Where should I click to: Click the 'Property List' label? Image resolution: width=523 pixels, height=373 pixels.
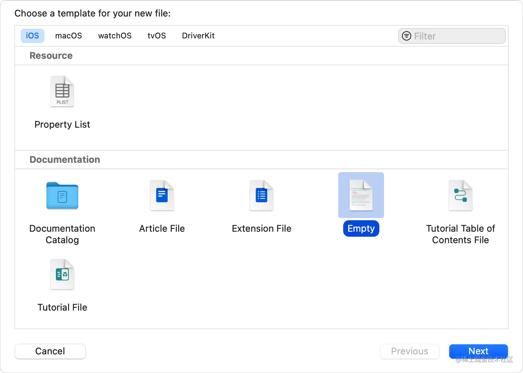pos(62,124)
